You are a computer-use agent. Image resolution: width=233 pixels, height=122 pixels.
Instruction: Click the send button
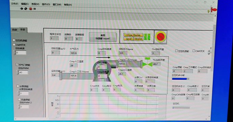coord(129,39)
